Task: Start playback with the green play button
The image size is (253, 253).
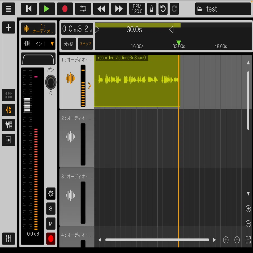Action: [x=47, y=9]
